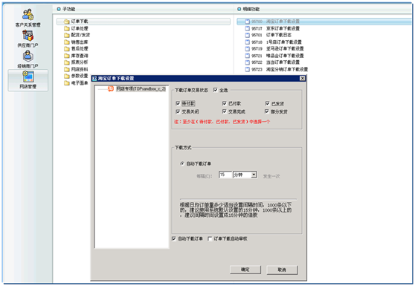The image size is (415, 286).
Task: Open 95721 唯品会订单下载设置 entry
Action: (x=274, y=56)
